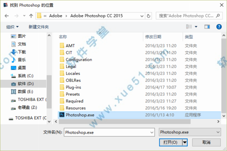Click date 2016/5/16 19:20 of Resources
The height and width of the screenshot is (151, 227).
click(161, 108)
